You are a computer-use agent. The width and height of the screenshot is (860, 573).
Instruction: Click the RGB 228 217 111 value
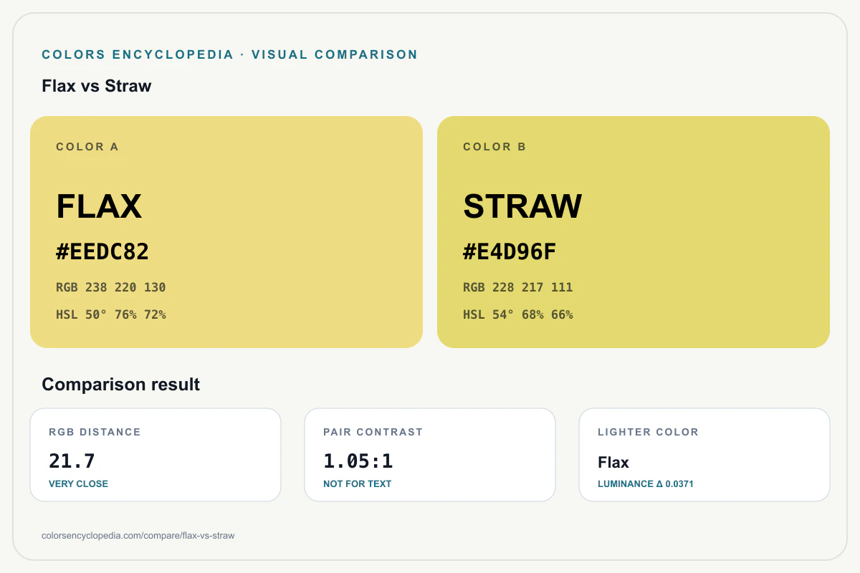point(518,287)
